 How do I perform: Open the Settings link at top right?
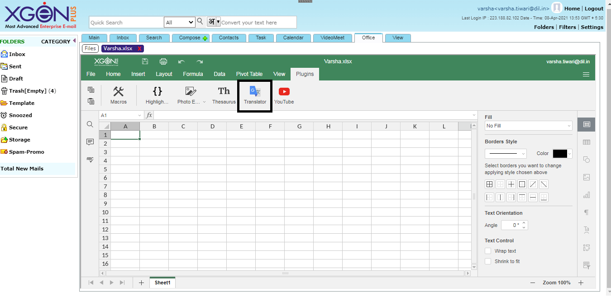click(x=592, y=27)
